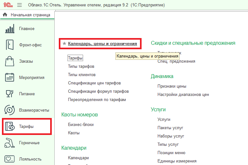This screenshot has height=165, width=248.
Task: Open Единицы измерения
Action: [177, 161]
